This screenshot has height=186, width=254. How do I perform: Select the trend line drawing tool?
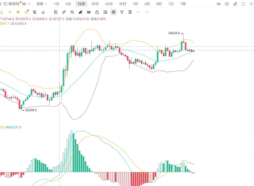coord(43,12)
